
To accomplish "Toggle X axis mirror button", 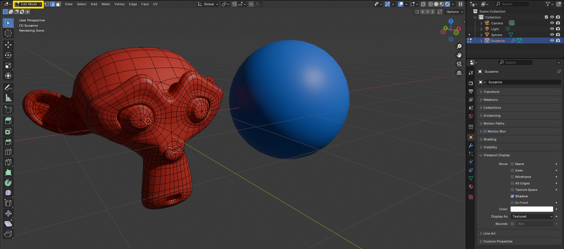I will 422,12.
